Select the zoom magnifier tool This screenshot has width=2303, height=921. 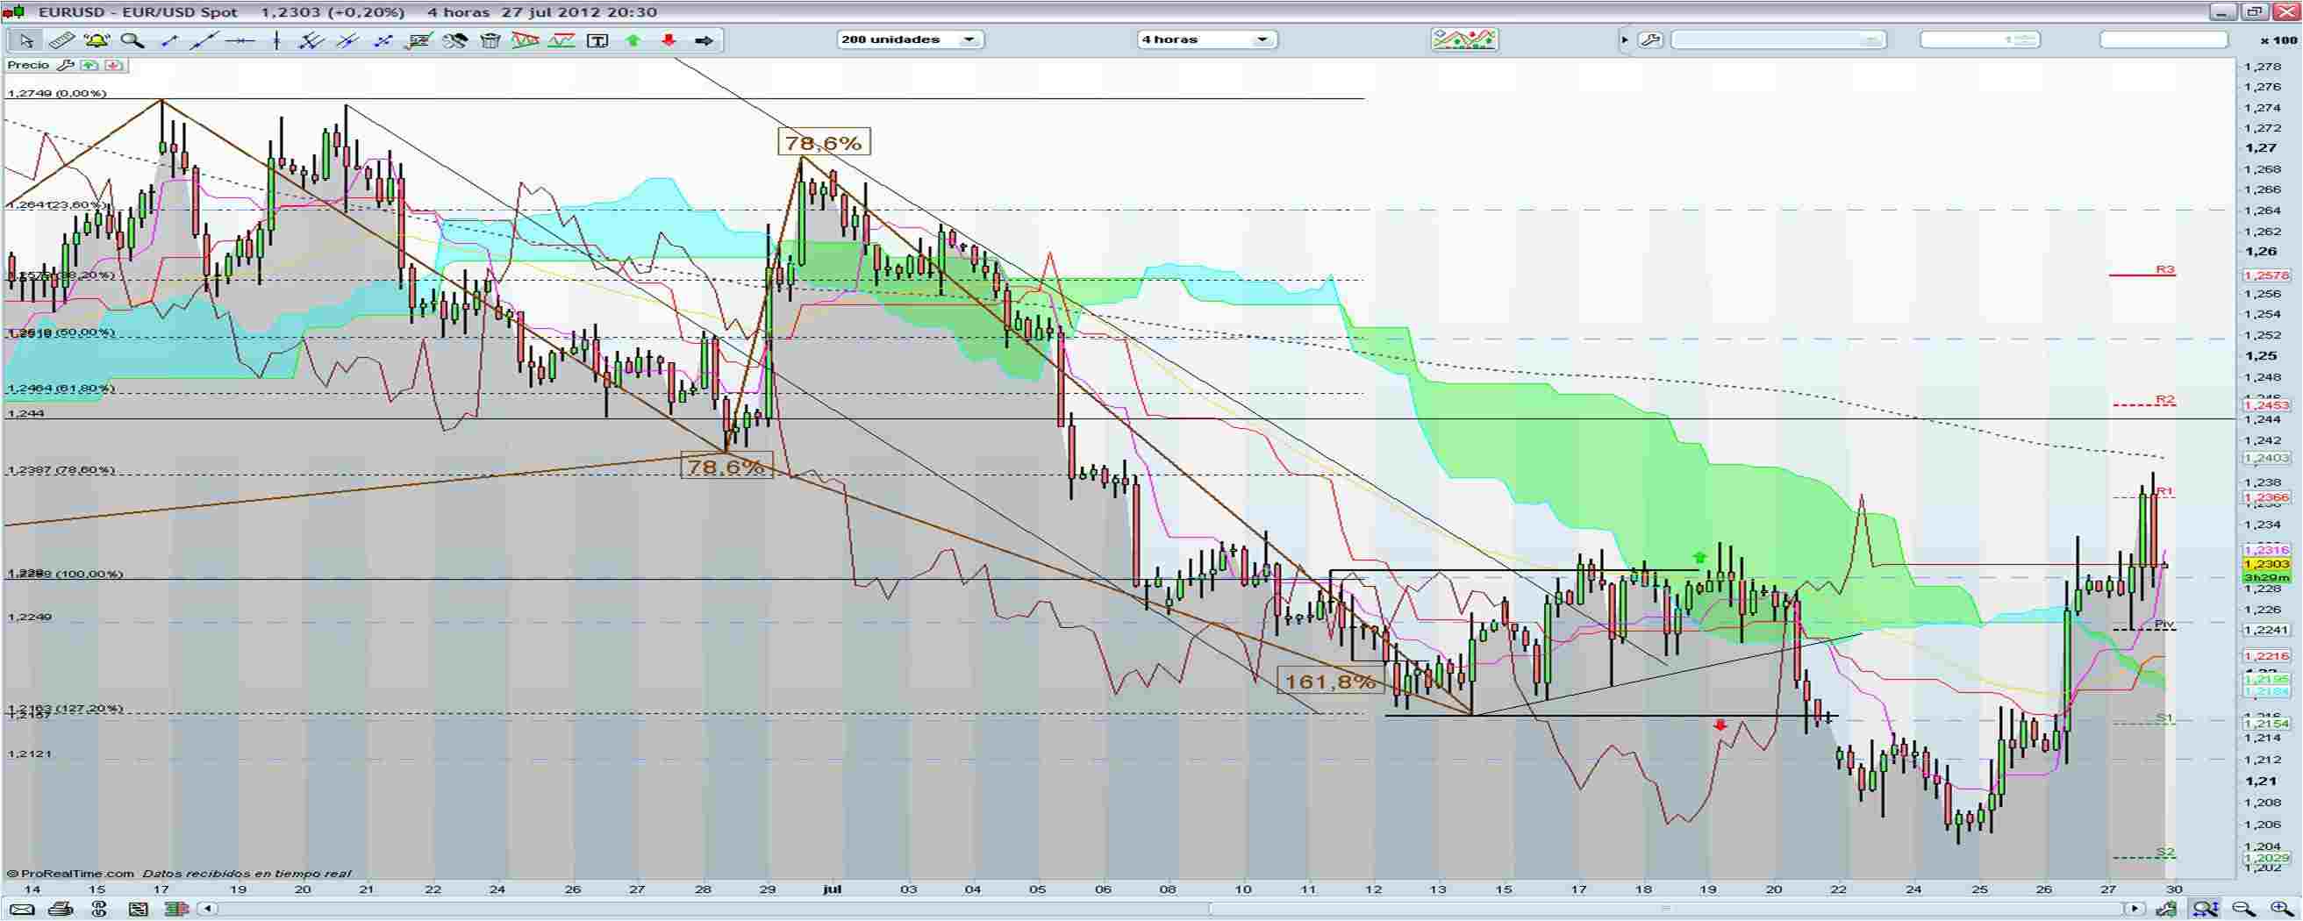point(133,40)
